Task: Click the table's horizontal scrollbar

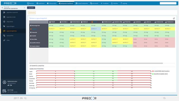Action: point(96,63)
